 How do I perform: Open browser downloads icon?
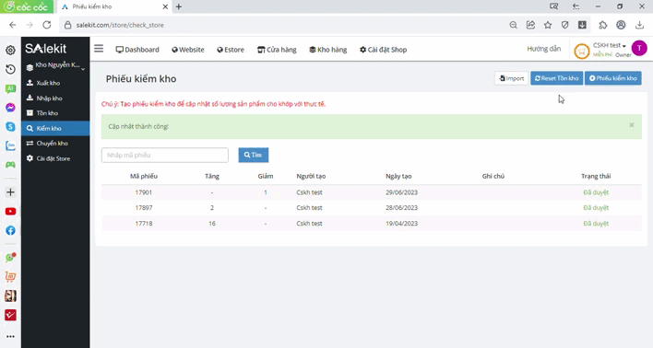(639, 25)
